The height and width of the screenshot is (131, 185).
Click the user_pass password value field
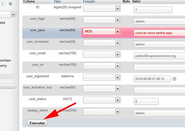pyautogui.click(x=159, y=33)
